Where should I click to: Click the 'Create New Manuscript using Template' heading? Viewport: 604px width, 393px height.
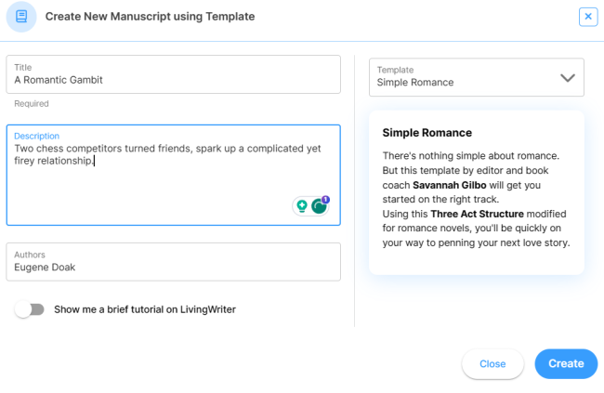[x=151, y=17]
